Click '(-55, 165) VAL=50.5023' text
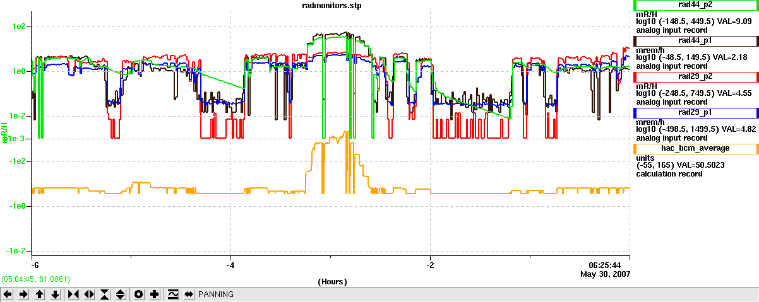Viewport: 759px width, 302px height. coord(680,165)
